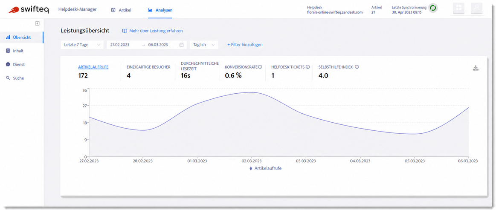Click the Dienst chat bubble icon
The image size is (496, 210).
point(8,64)
